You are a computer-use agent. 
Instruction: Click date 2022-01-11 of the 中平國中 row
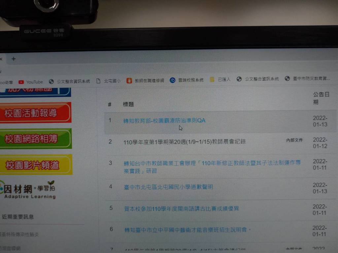320,231
